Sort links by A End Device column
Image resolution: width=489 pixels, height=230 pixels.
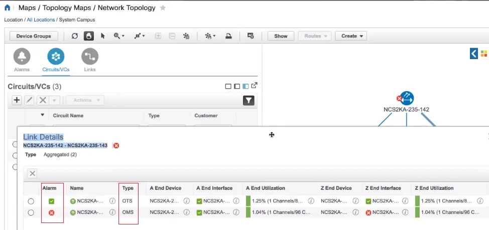tap(165, 188)
